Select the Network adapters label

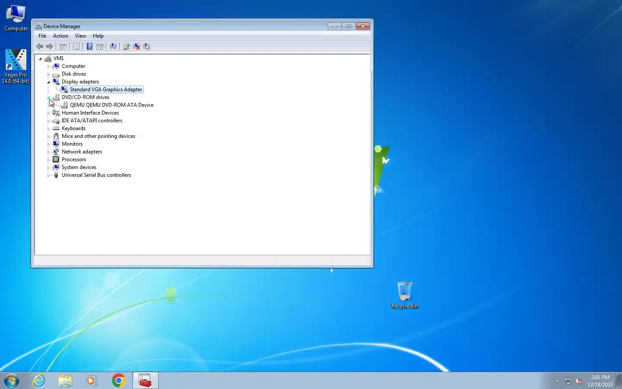click(x=82, y=152)
